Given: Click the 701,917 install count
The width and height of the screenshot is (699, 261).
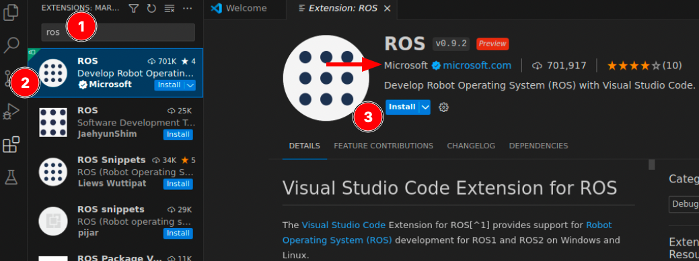Looking at the screenshot, I should 559,66.
